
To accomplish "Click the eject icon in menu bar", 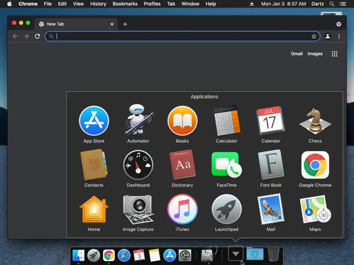I will (x=252, y=4).
